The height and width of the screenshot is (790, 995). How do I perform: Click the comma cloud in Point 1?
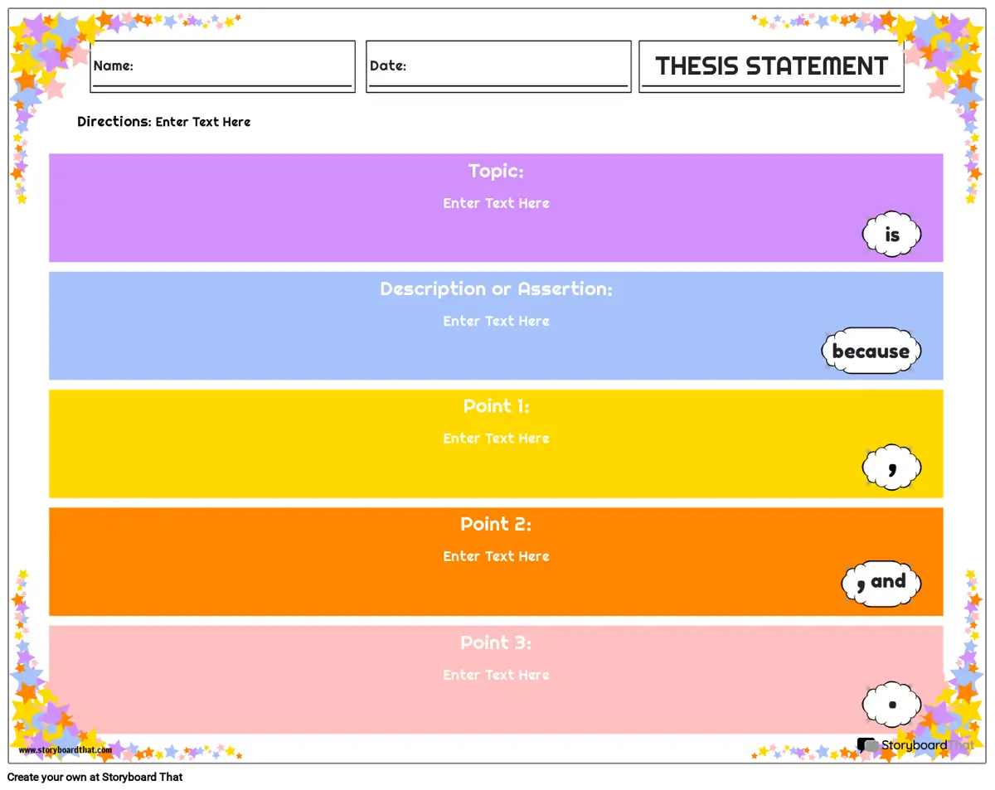pyautogui.click(x=891, y=468)
